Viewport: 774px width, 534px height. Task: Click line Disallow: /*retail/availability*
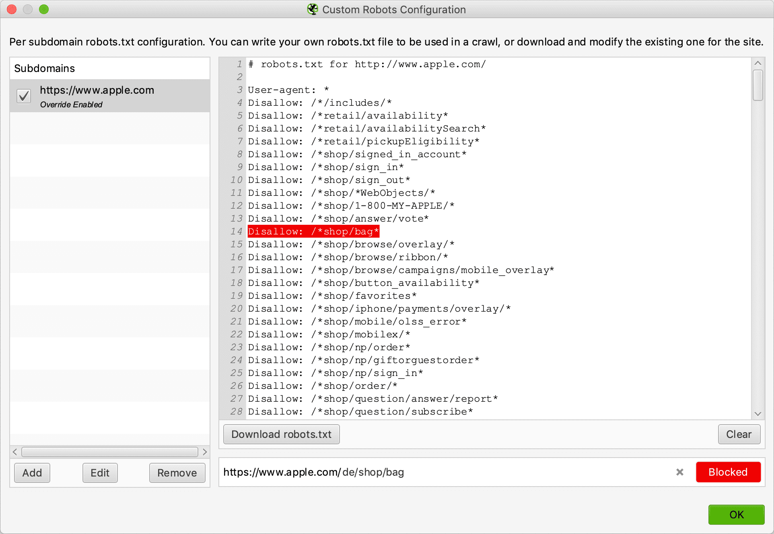[x=348, y=116]
